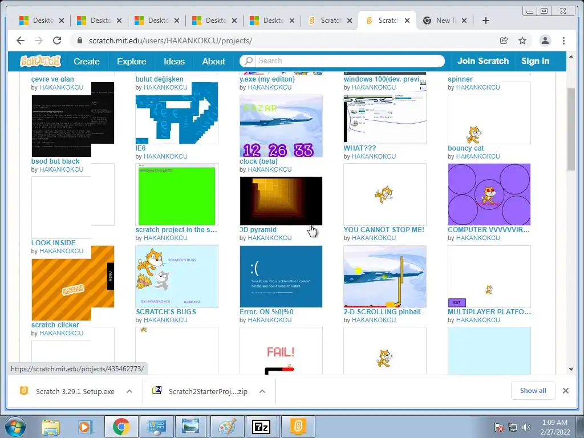
Task: Open the clock (beta) project thumbnail
Action: 281,126
